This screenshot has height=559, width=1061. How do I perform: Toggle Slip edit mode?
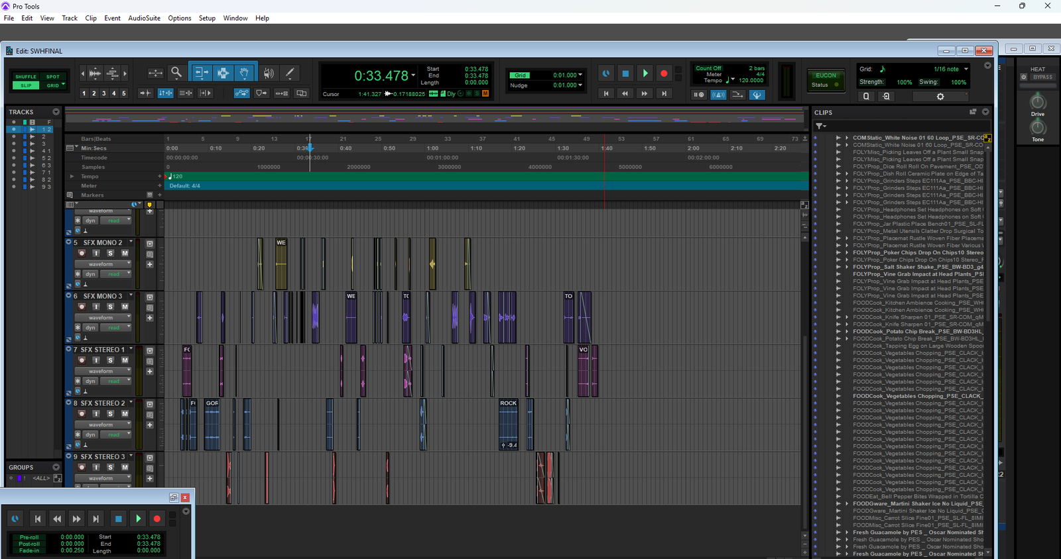(x=26, y=85)
